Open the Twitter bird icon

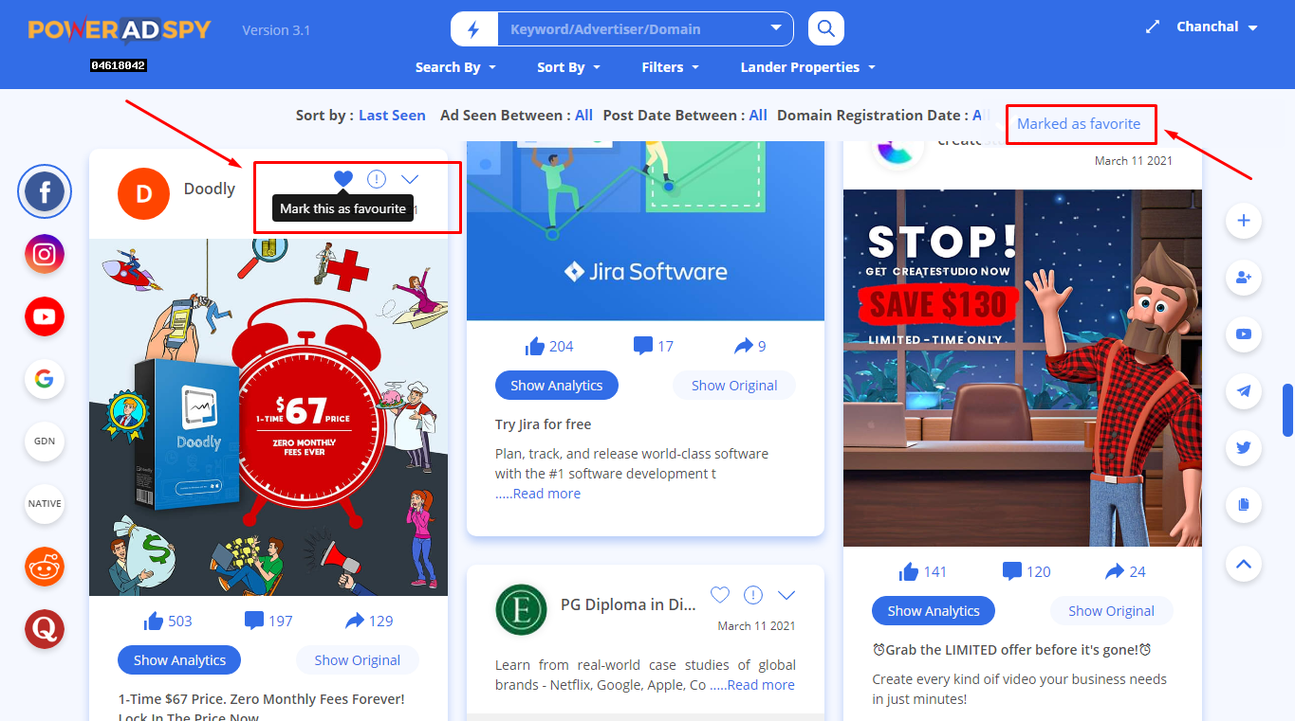[1244, 447]
